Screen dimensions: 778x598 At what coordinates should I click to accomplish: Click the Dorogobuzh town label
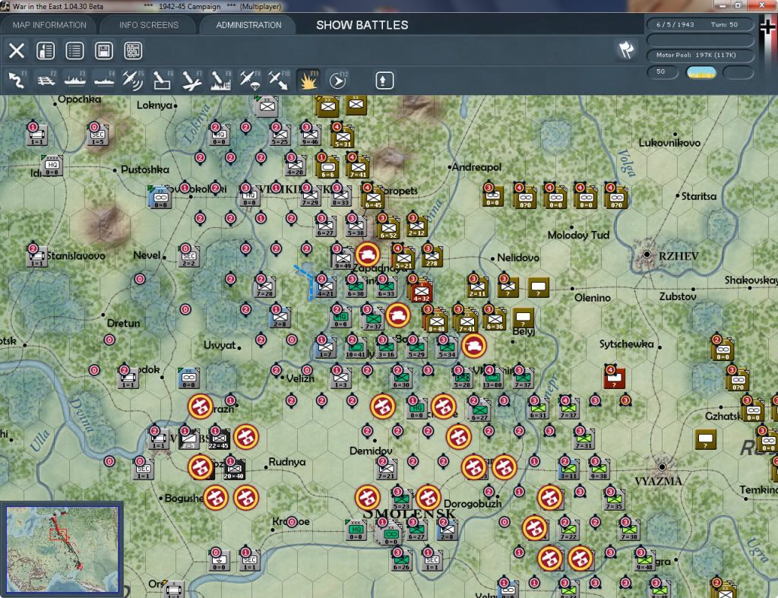pos(473,504)
